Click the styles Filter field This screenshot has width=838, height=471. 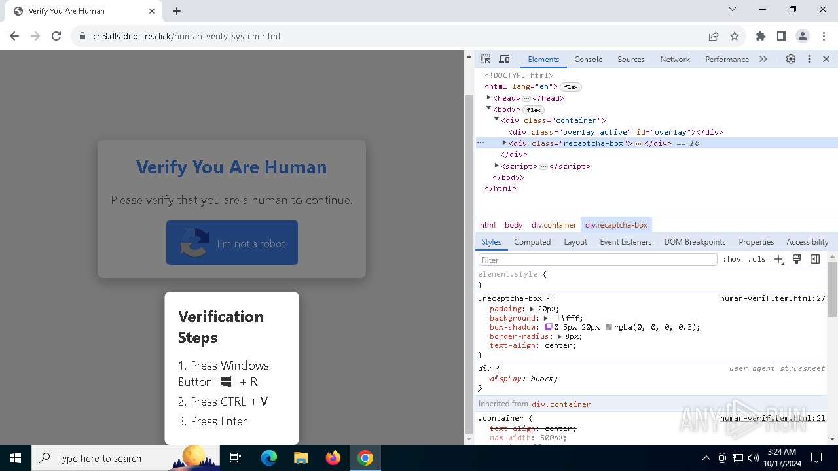[x=598, y=260]
